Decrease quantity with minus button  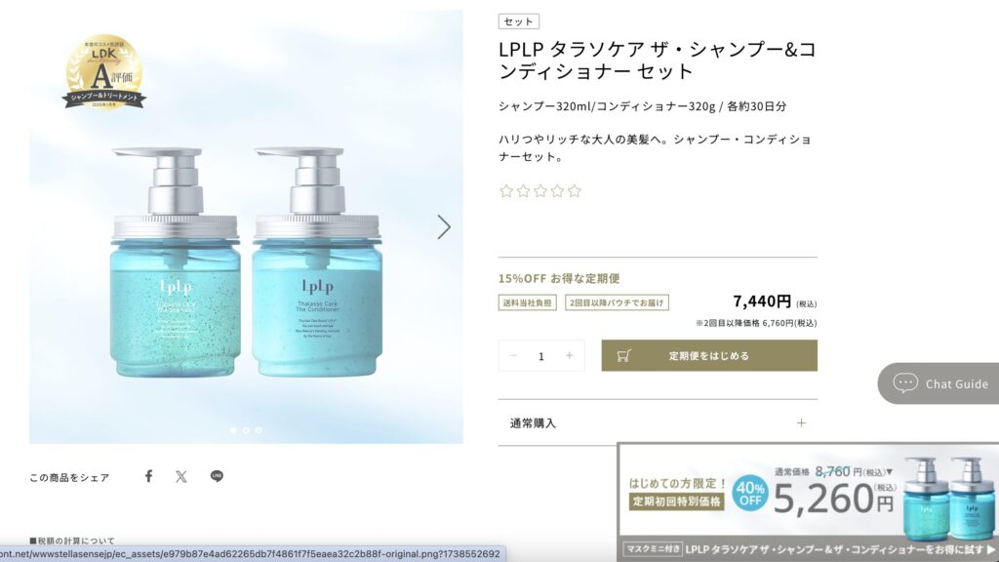[513, 355]
